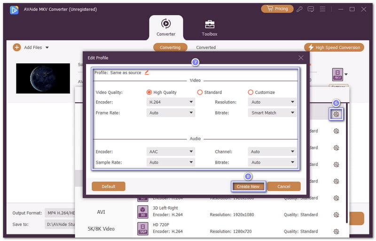The width and height of the screenshot is (376, 241).
Task: Open gear settings for HD 720P preset
Action: click(x=337, y=232)
